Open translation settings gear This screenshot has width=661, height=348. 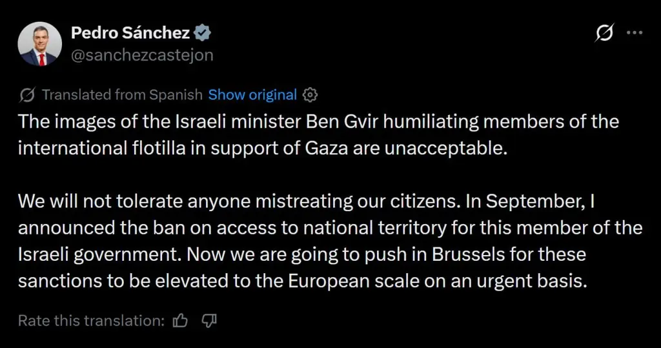tap(310, 95)
